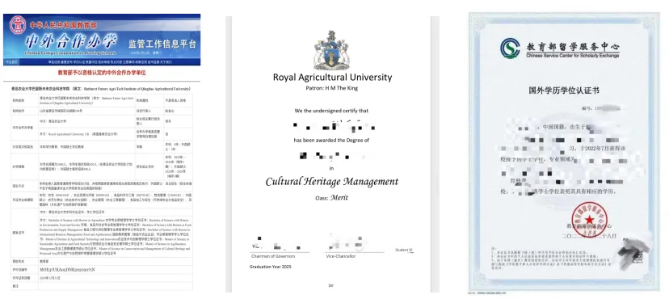669x299 pixels.
Task: Click 'Chinese Service Center for Scholarly Exchange' subtitle
Action: [573, 56]
